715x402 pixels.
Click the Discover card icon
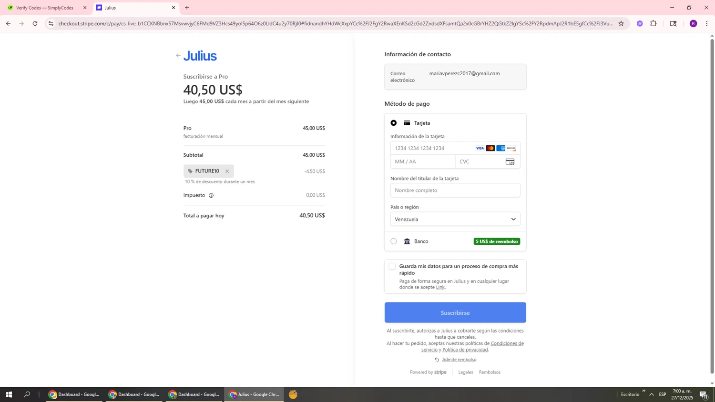(x=511, y=149)
